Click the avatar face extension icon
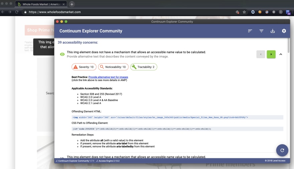The image size is (294, 169). click(267, 12)
